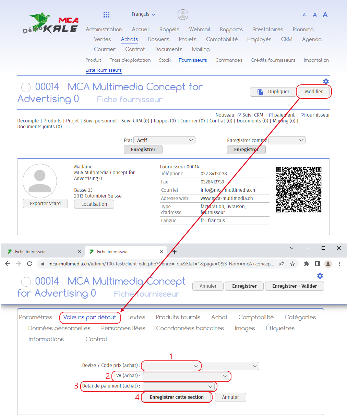
Task: Expand the Français language selector
Action: coord(143,14)
